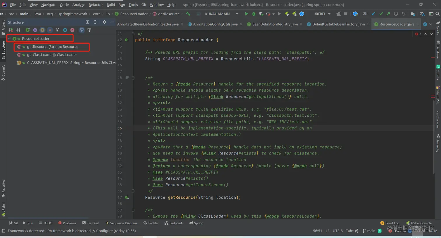Click the red error indicator showing 3

pyautogui.click(x=418, y=34)
